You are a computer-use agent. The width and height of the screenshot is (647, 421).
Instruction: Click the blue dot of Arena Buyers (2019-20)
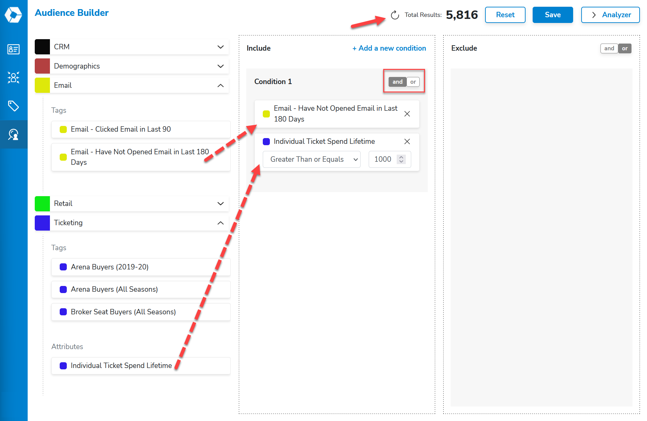click(63, 267)
